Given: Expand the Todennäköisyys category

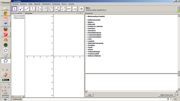Looking at the screenshot, I should 87,52.
